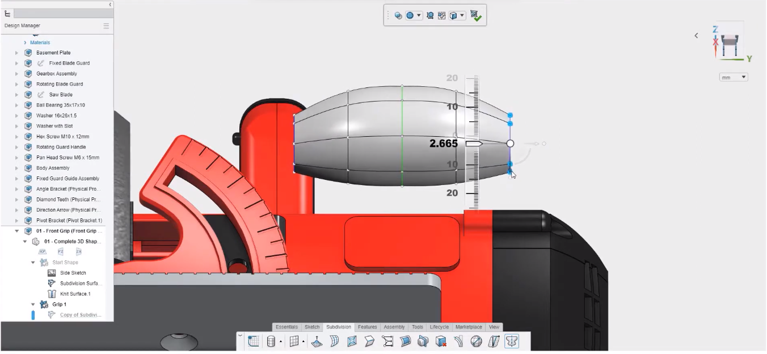767x354 pixels.
Task: Open the mm units dropdown
Action: click(x=733, y=77)
